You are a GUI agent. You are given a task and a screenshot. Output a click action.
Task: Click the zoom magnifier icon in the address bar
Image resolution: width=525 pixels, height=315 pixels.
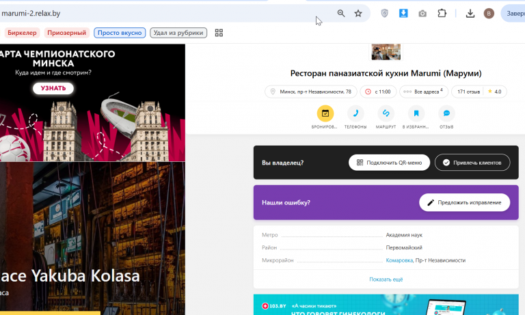click(x=341, y=14)
